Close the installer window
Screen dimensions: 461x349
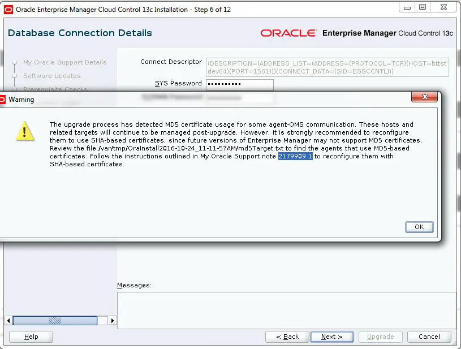coord(443,7)
